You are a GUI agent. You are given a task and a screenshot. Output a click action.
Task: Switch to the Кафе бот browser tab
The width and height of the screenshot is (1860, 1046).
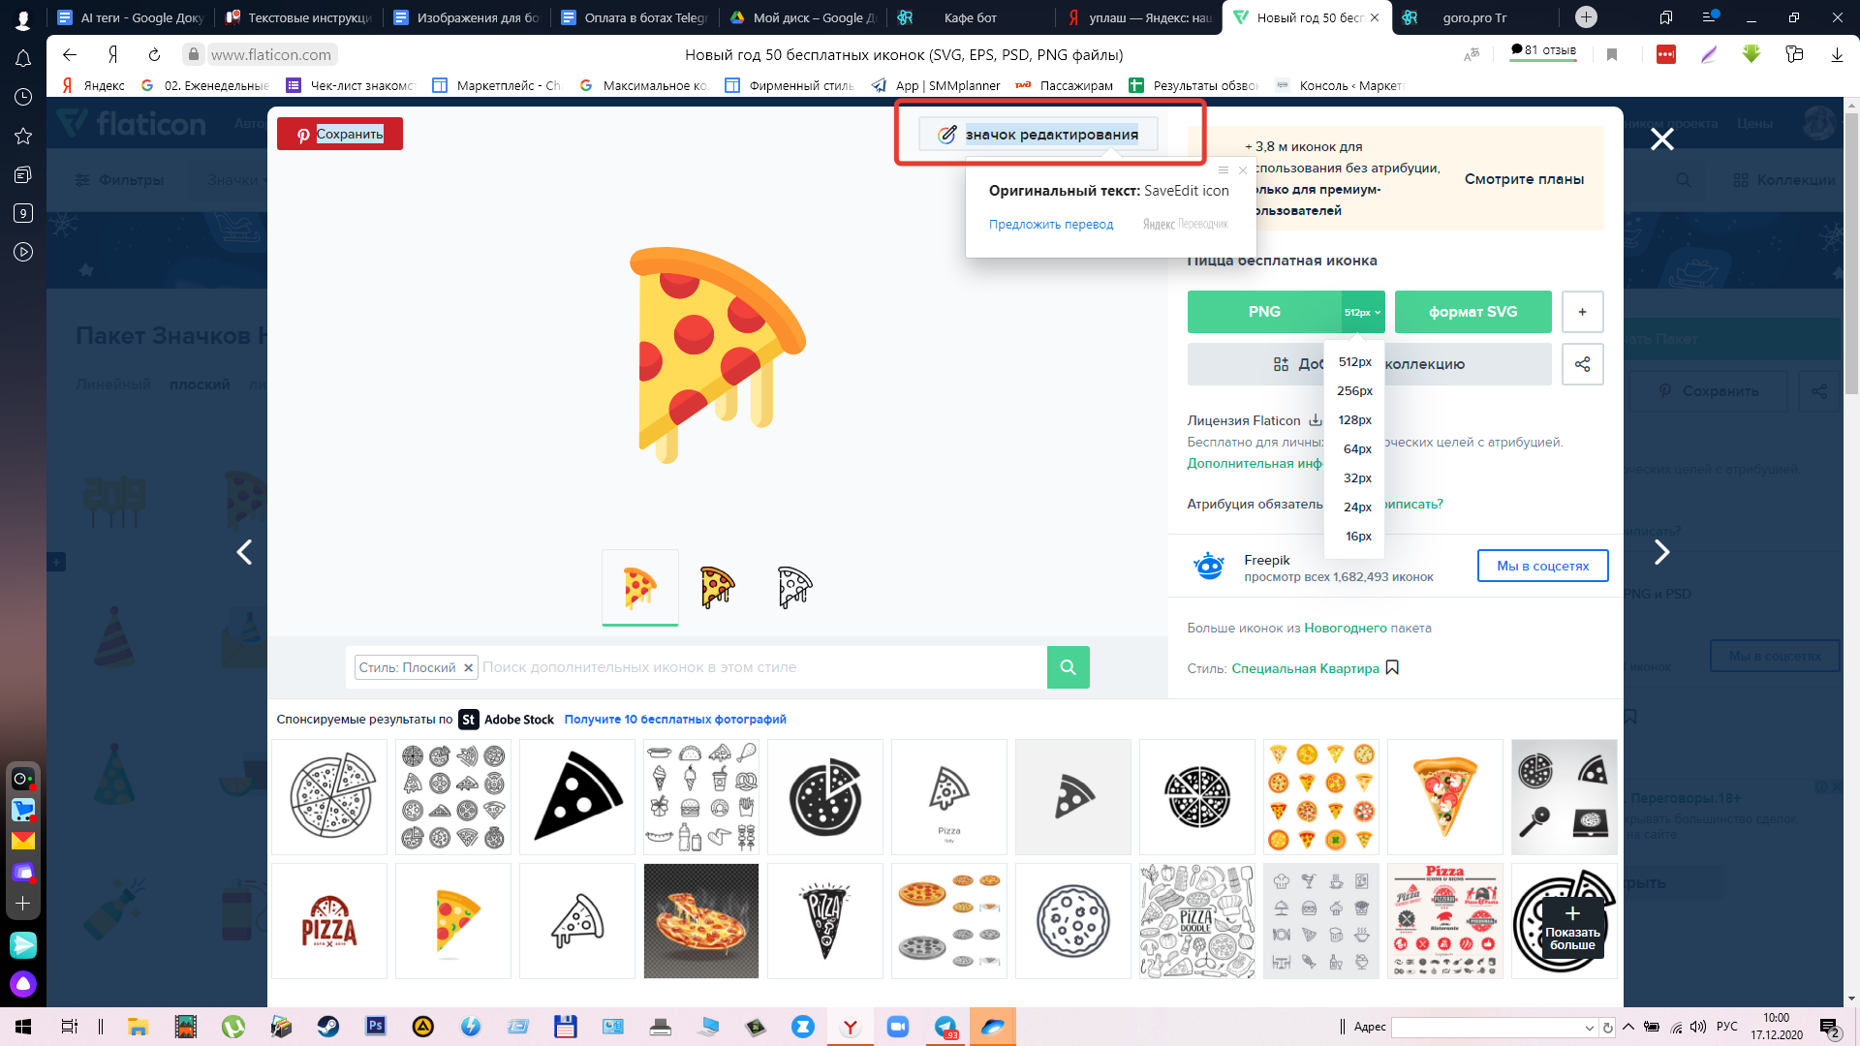970,17
